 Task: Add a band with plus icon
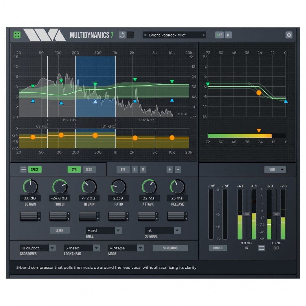coord(170,169)
